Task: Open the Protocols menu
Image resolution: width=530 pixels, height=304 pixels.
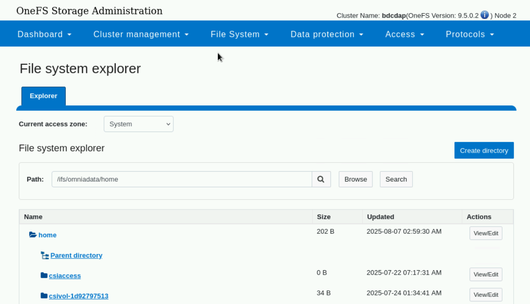Action: (x=470, y=34)
